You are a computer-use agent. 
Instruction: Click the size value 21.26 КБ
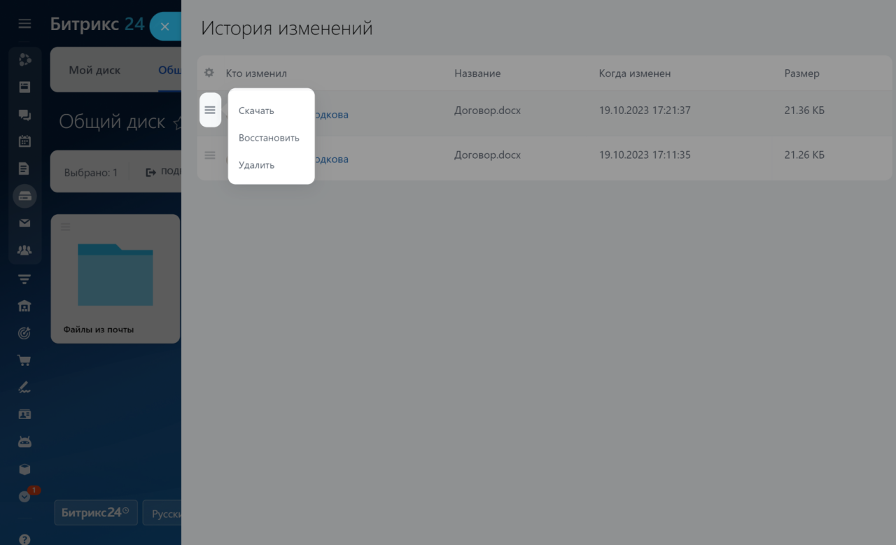(x=804, y=155)
